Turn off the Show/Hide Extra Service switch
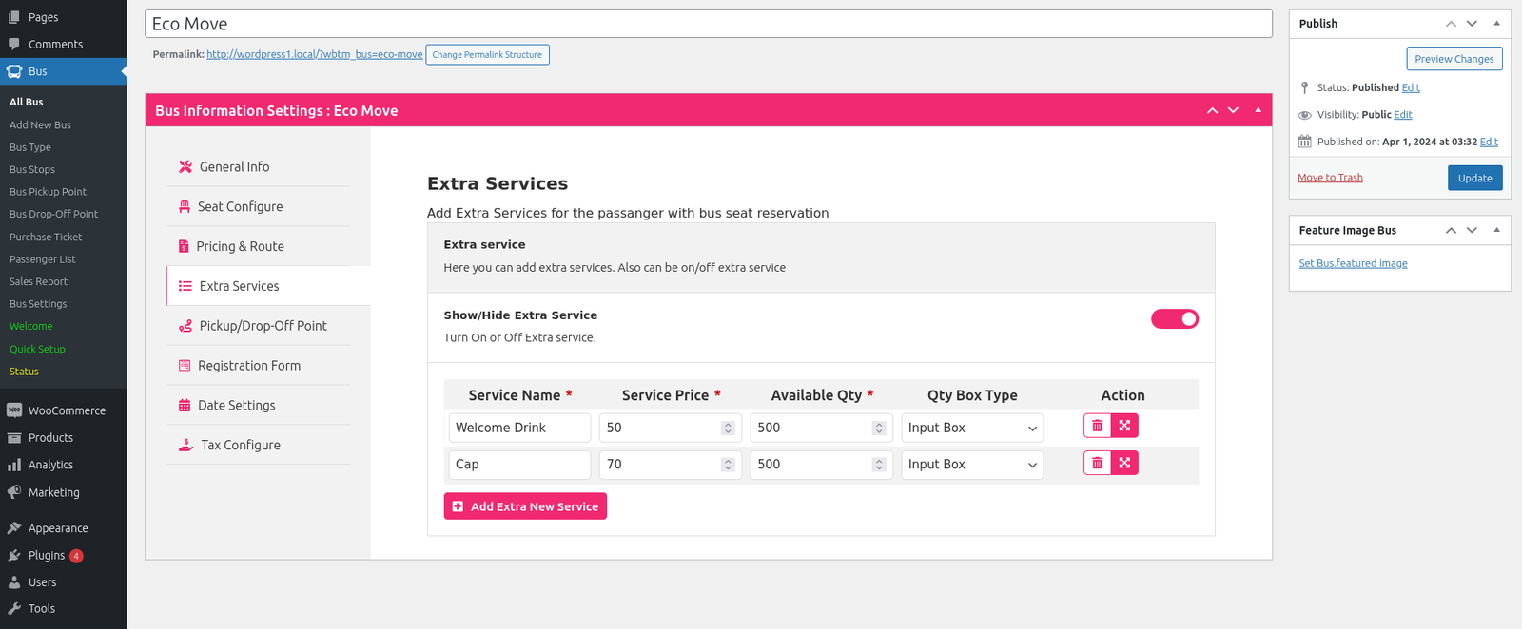Viewport: 1522px width, 629px height. (1174, 319)
